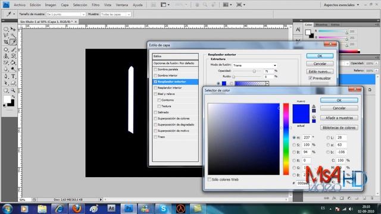Select the Spot Healing Brush tool

point(6,50)
